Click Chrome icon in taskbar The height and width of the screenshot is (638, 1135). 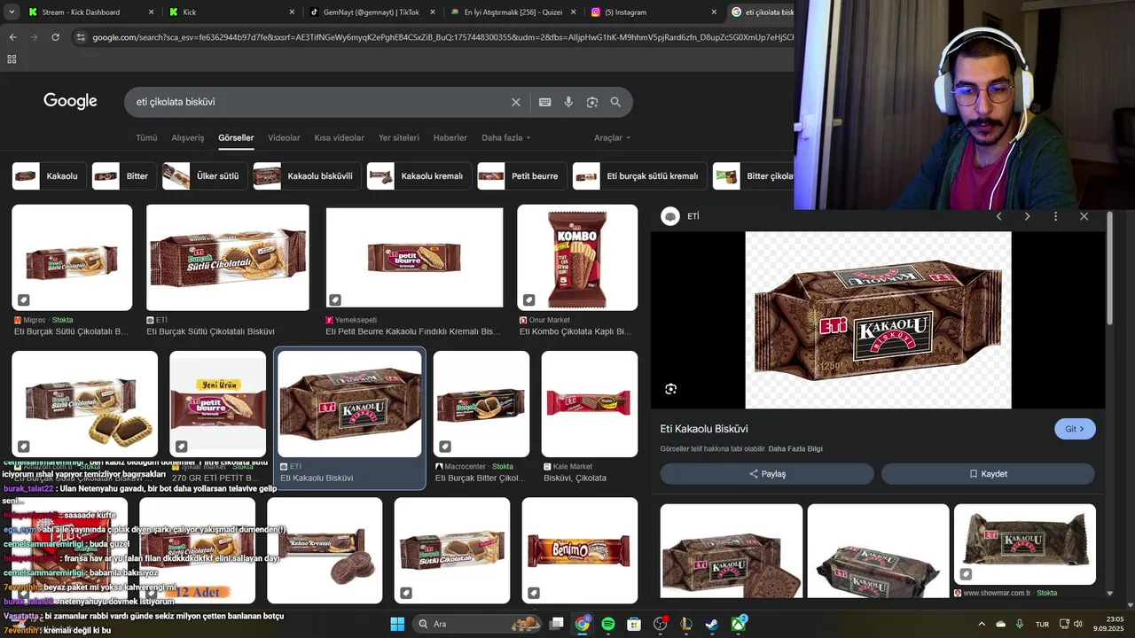click(582, 624)
